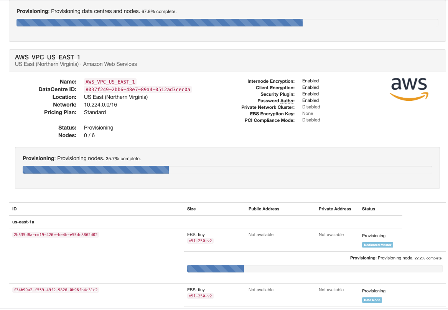Image resolution: width=448 pixels, height=310 pixels.
Task: Select the DataCentre ID value starting 8037f249
Action: tap(138, 89)
